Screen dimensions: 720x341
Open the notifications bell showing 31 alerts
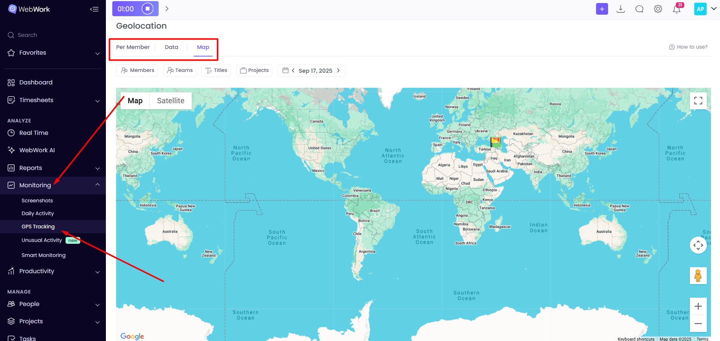pyautogui.click(x=676, y=9)
